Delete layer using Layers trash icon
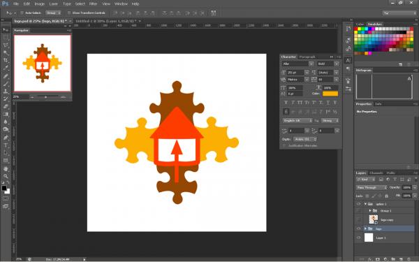This screenshot has width=419, height=262. (x=409, y=259)
